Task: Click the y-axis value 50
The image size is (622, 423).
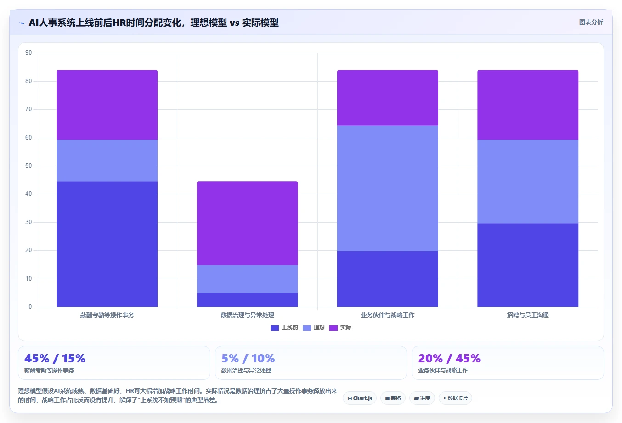Action: click(28, 166)
